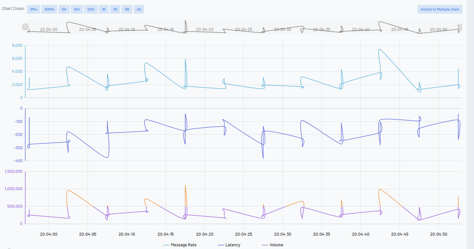Click the left navigator range handle
474x249 pixels.
click(x=25, y=27)
